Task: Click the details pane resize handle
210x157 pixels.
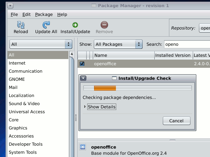Action: coord(172,140)
